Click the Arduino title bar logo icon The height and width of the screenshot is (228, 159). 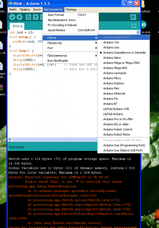pos(11,3)
